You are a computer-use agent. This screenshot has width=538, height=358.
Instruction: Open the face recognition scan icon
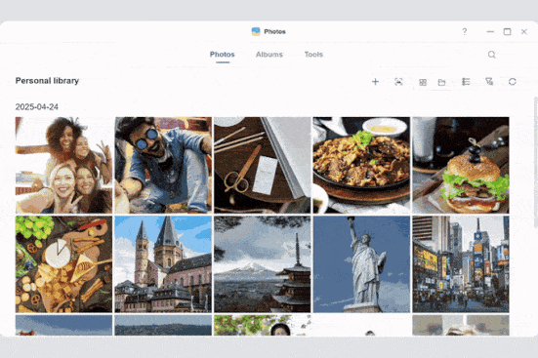(x=398, y=82)
